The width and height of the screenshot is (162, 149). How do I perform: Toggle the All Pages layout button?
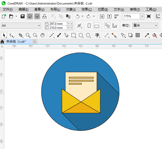(x=107, y=26)
